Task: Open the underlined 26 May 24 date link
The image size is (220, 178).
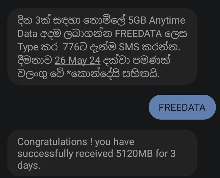Action: pos(78,60)
